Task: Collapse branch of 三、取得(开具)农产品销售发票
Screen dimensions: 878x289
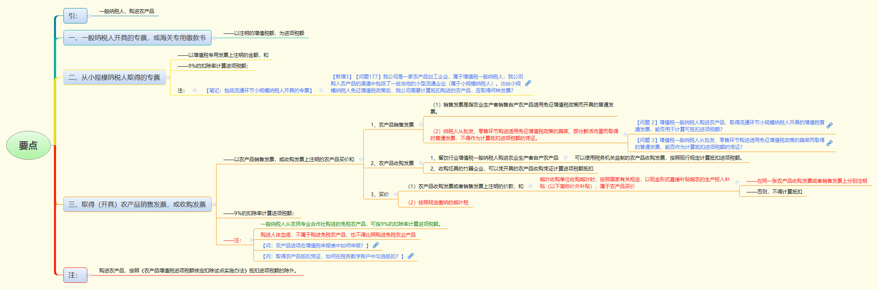Action: [x=214, y=204]
